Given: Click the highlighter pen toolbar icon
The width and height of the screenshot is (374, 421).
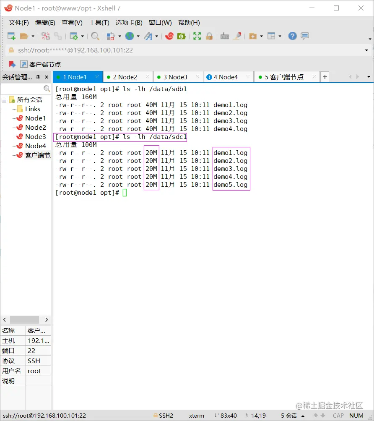Looking at the screenshot, I should pos(237,36).
